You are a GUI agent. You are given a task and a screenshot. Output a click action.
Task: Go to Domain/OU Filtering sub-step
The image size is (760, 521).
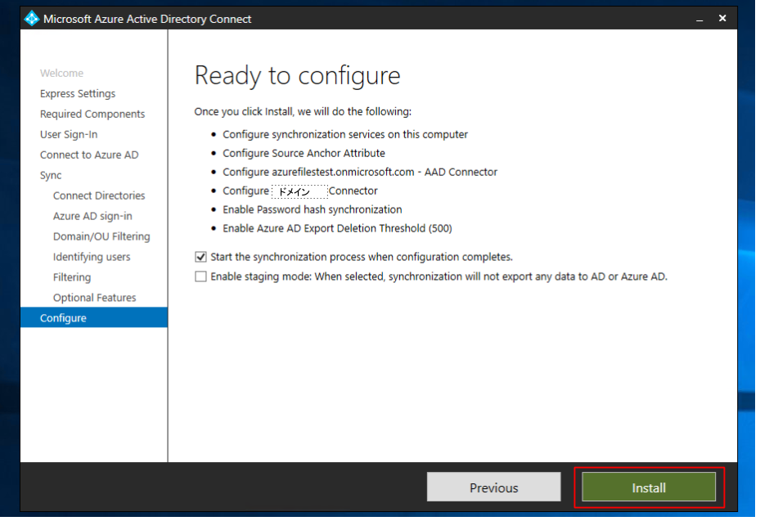pos(101,236)
